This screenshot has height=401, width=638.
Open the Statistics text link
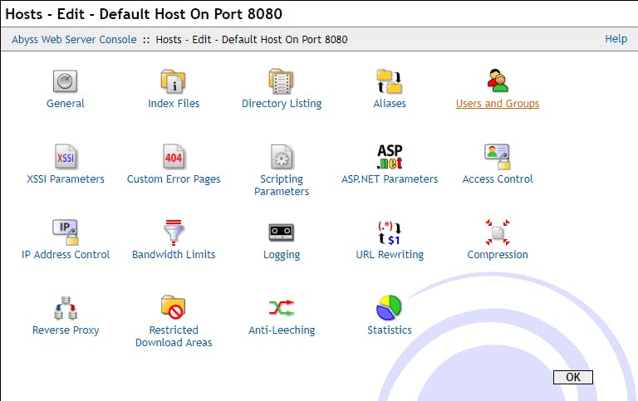390,330
